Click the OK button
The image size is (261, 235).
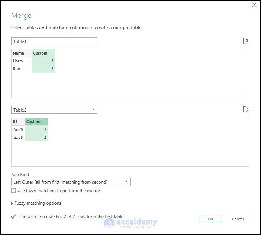pos(210,219)
